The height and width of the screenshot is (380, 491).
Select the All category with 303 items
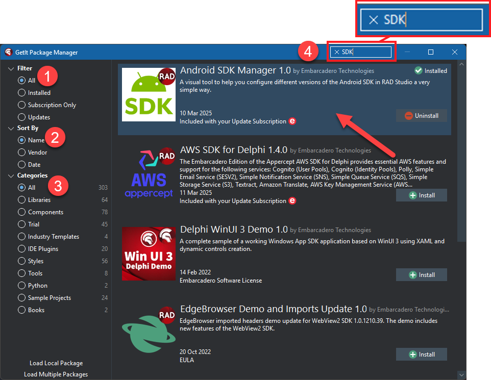tap(27, 188)
